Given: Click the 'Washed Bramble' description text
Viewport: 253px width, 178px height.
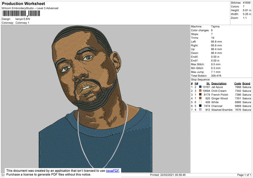Looking at the screenshot, I should pos(222,110).
